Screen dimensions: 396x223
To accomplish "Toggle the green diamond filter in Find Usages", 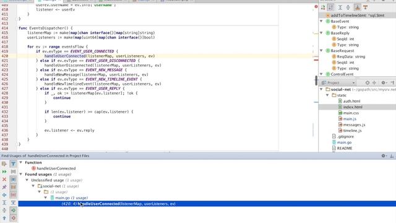I will click(13, 210).
